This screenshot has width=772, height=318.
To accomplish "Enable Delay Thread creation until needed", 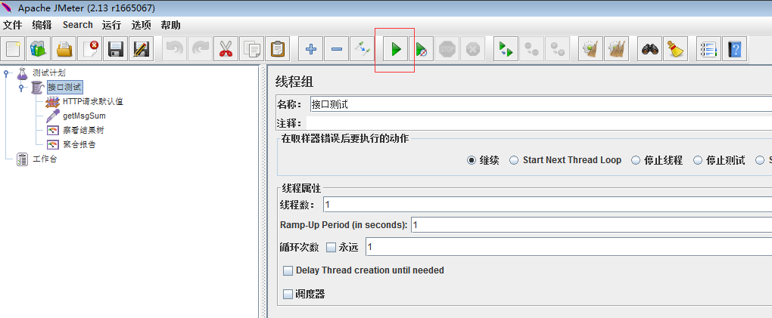I will tap(288, 270).
